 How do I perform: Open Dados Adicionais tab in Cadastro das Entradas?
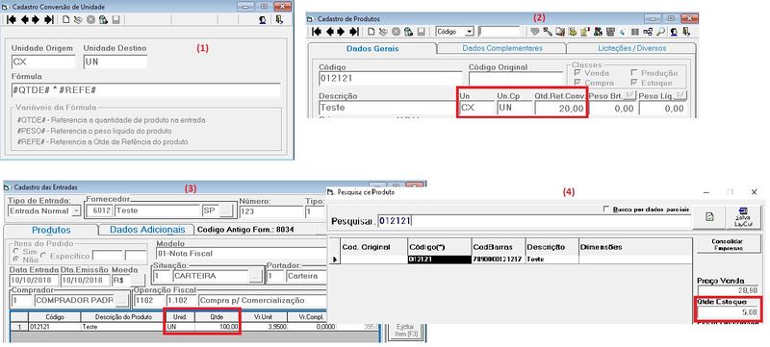pyautogui.click(x=147, y=230)
